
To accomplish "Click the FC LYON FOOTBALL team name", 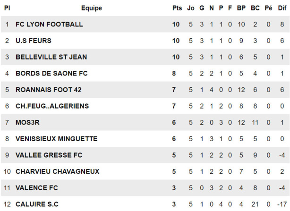I will pos(49,24).
